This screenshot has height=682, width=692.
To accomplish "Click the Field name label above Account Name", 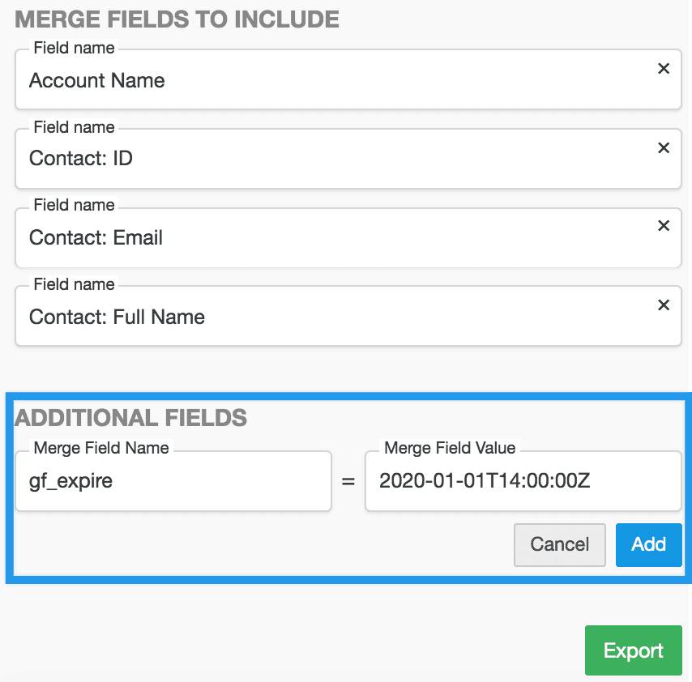I will (75, 48).
